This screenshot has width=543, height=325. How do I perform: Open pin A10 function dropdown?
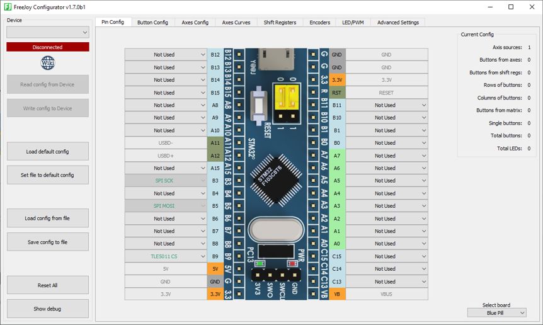click(166, 130)
